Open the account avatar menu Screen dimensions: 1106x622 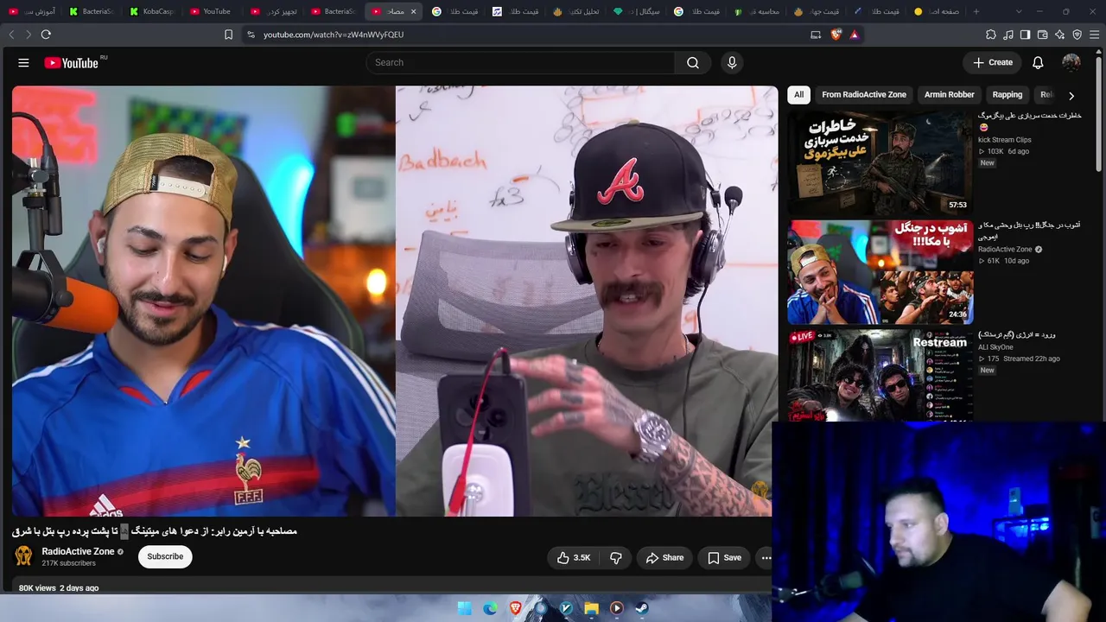pyautogui.click(x=1071, y=62)
